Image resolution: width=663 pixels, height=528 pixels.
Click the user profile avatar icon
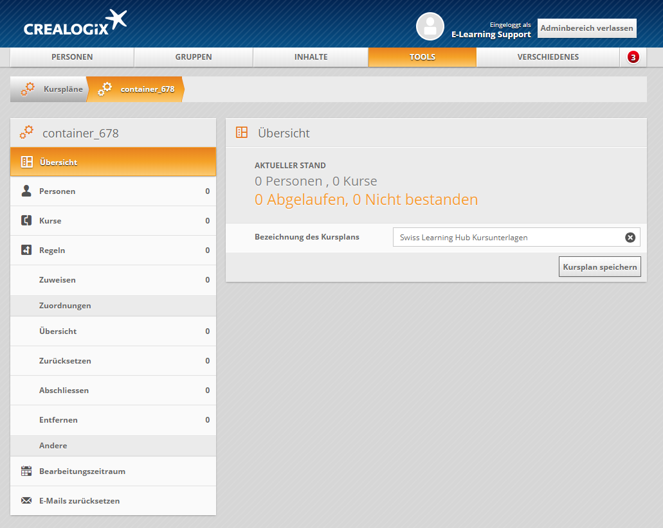pyautogui.click(x=430, y=26)
